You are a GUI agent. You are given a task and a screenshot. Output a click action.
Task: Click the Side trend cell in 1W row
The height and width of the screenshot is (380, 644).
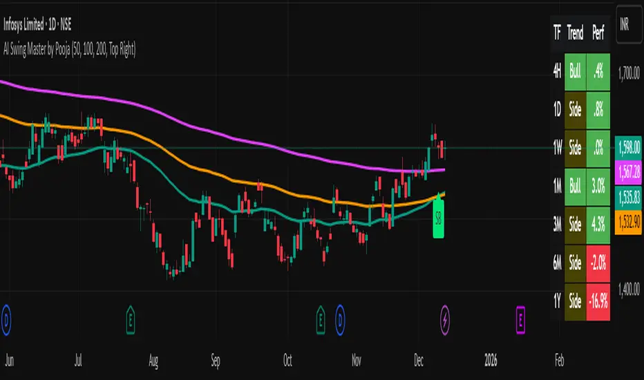576,149
